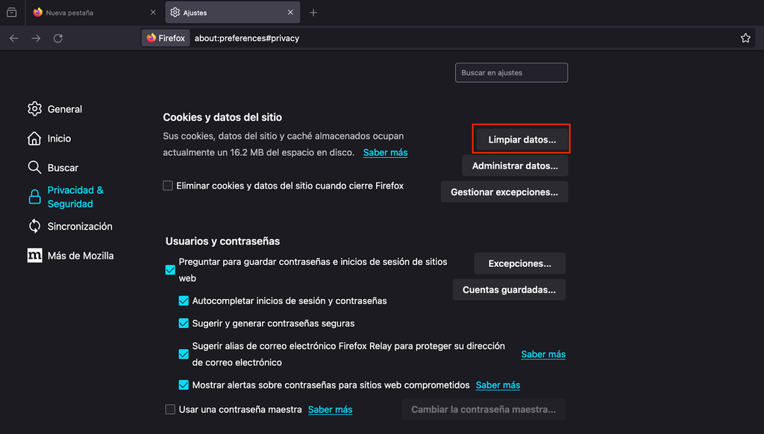Screen dimensions: 764x434
Task: Select the Inicio sidebar icon
Action: pos(34,138)
